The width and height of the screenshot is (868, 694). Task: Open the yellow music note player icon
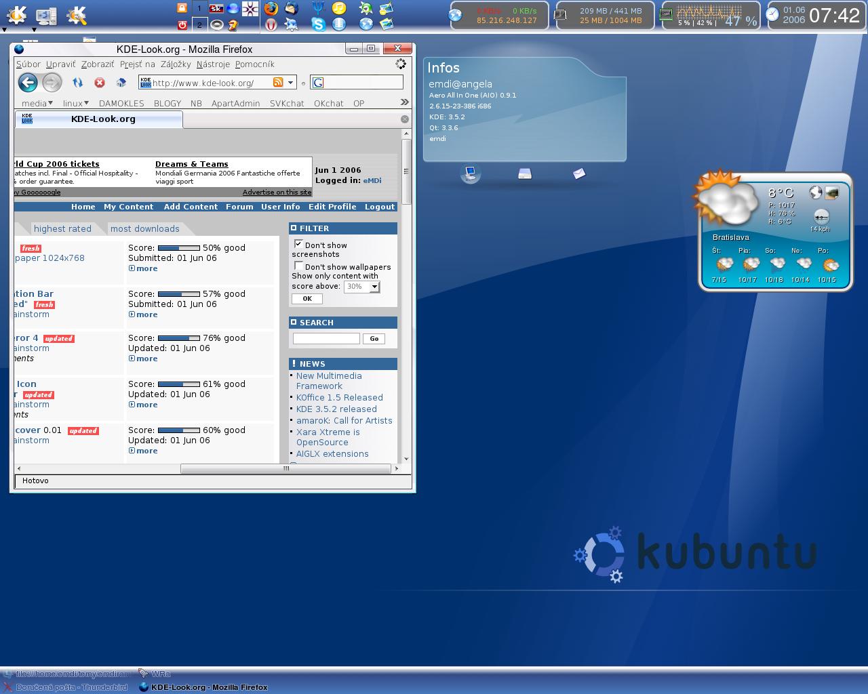[339, 8]
